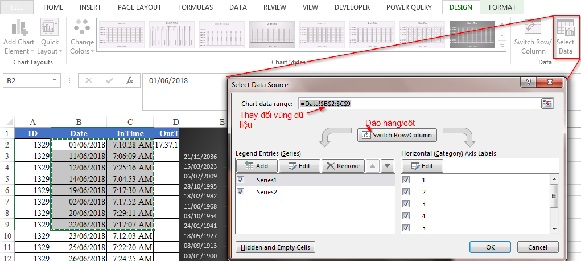Move series down arrow button
Viewport: 581px width, 261px height.
(x=387, y=166)
